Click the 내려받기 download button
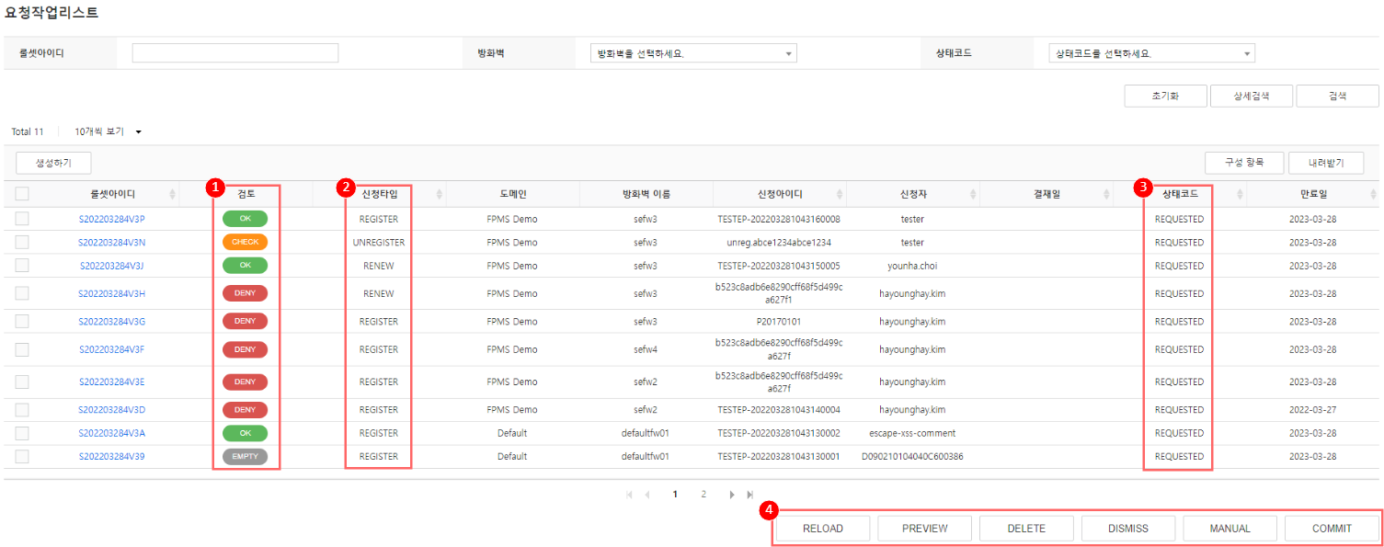The image size is (1384, 547). [x=1326, y=163]
